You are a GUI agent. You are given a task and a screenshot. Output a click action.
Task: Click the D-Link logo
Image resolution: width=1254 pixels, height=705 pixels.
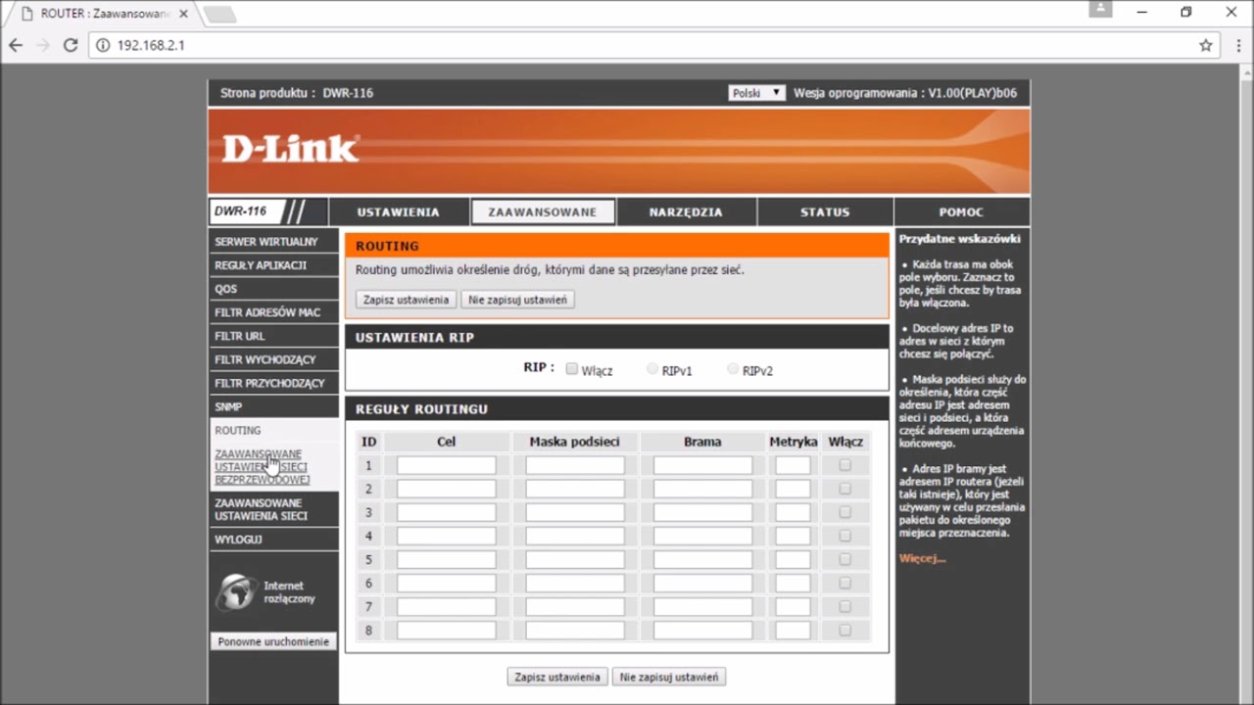[x=290, y=149]
